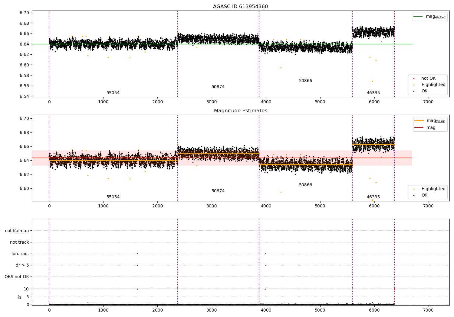This screenshot has height=317, width=454.
Task: Click the OBSID label 55054 in the middle plot
Action: (x=113, y=197)
